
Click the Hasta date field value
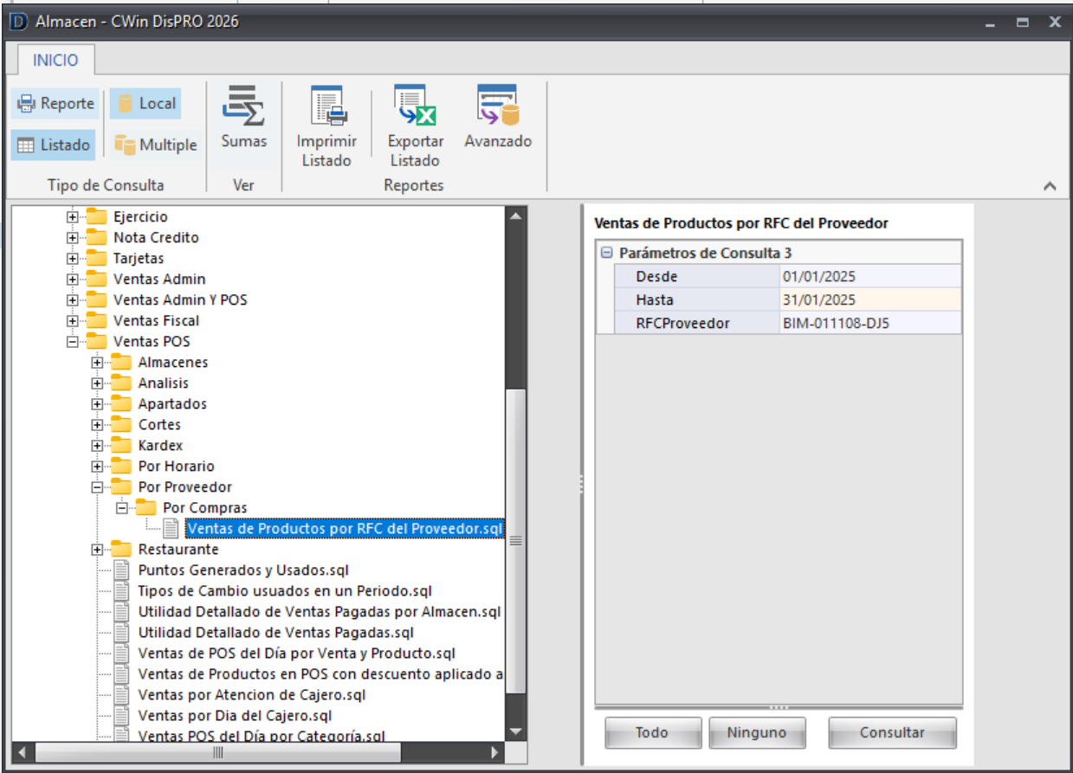[x=869, y=300]
